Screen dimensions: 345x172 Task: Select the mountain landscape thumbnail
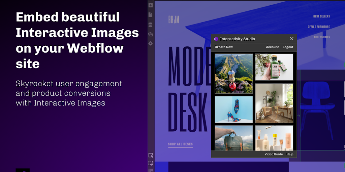click(x=234, y=74)
